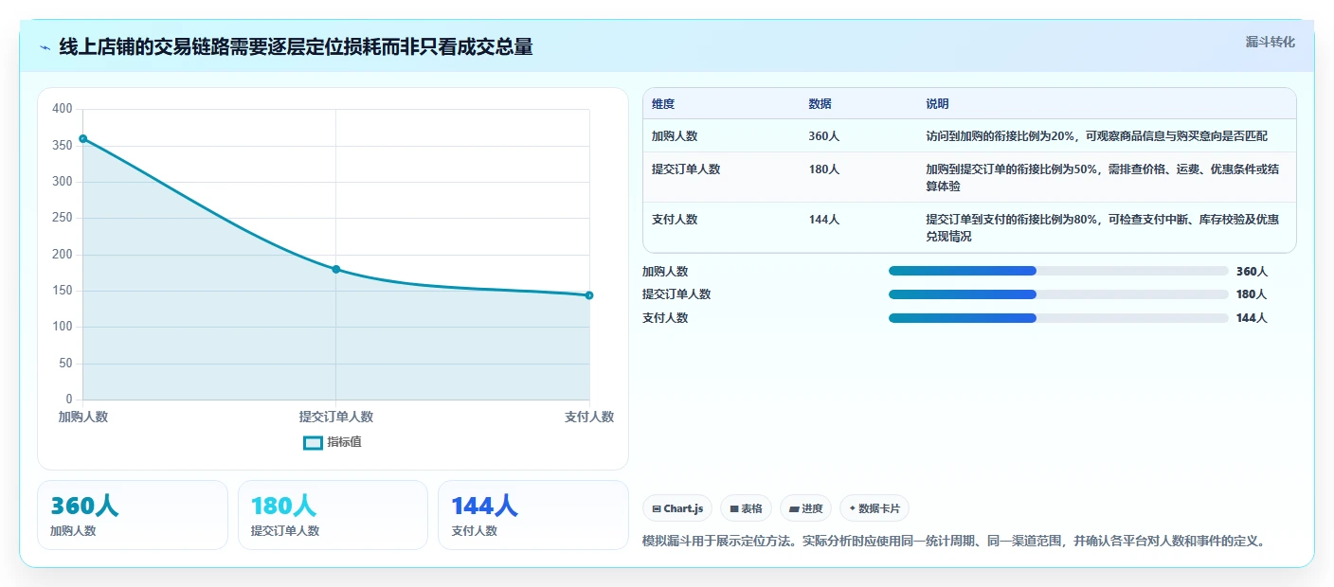
Task: Click the 支付人数 x-axis label
Action: pyautogui.click(x=589, y=417)
